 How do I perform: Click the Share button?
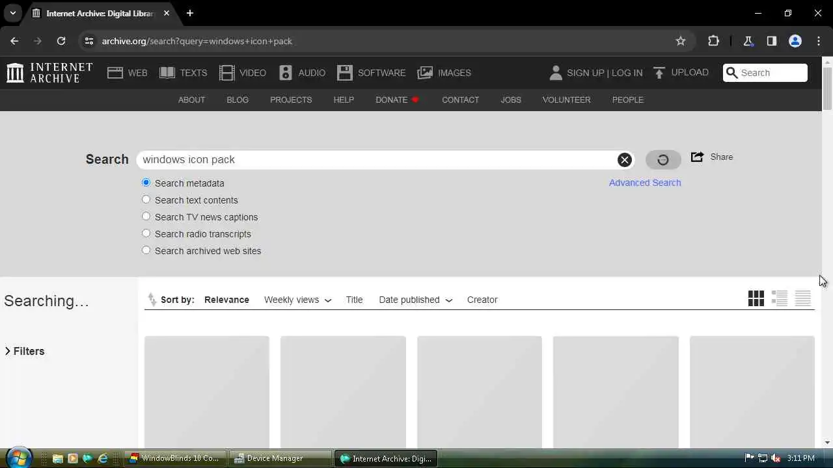pos(712,157)
